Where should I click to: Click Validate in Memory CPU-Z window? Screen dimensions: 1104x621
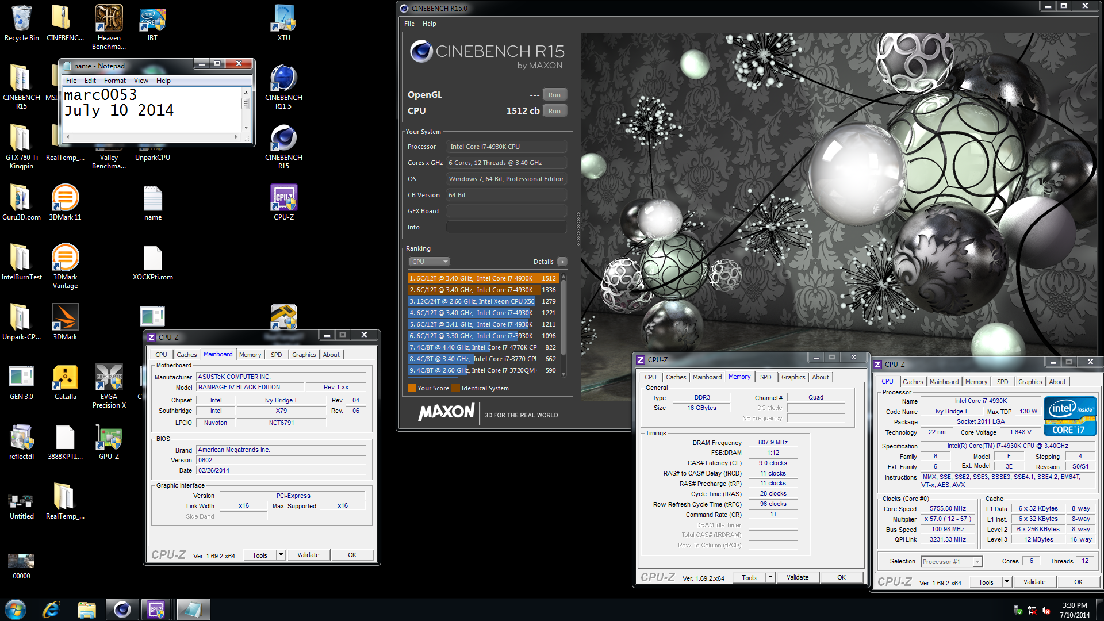[x=798, y=577]
